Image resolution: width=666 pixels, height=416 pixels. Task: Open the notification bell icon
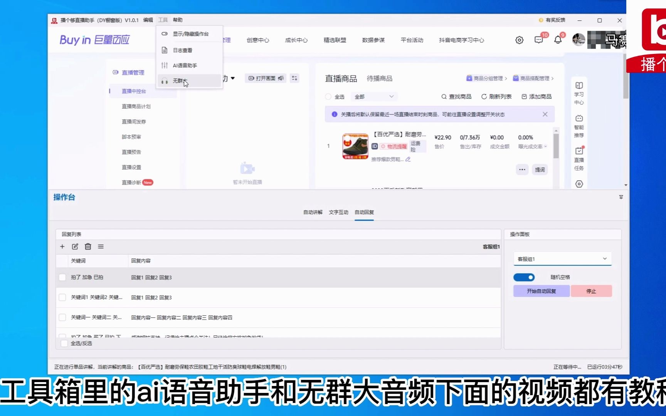558,40
